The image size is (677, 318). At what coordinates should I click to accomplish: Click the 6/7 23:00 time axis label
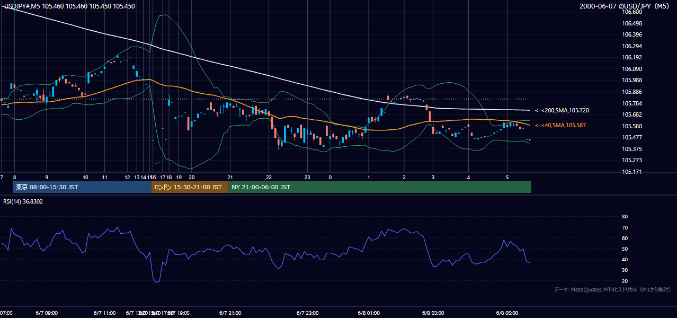[x=308, y=313]
